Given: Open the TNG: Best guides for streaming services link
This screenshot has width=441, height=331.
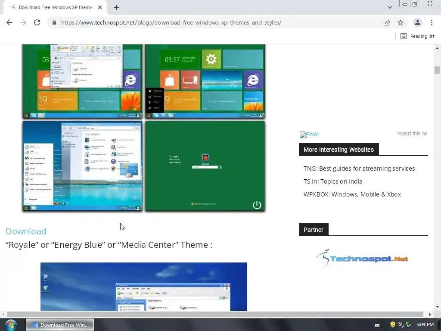Looking at the screenshot, I should 359,169.
